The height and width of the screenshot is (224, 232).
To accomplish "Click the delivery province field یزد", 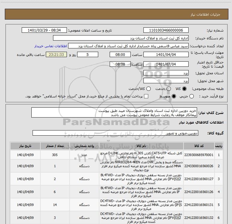I will point(166,73).
